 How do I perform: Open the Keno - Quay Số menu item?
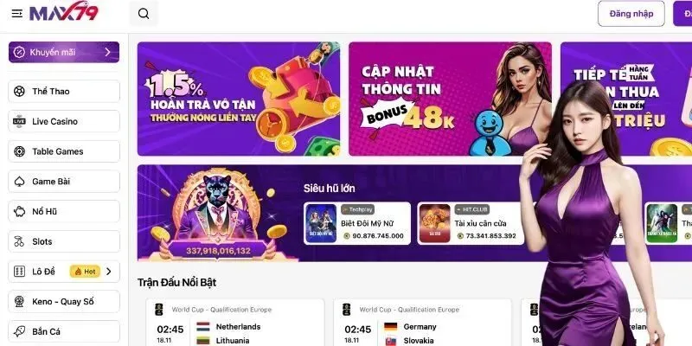64,301
